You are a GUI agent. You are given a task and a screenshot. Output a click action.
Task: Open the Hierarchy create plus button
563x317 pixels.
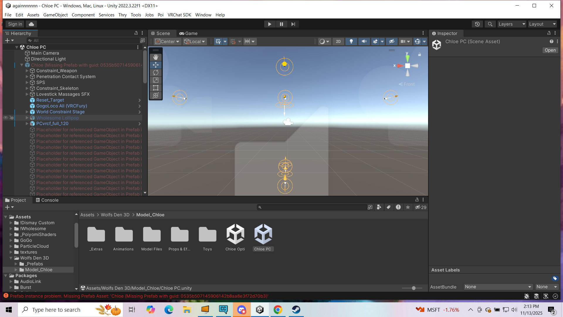(x=9, y=41)
